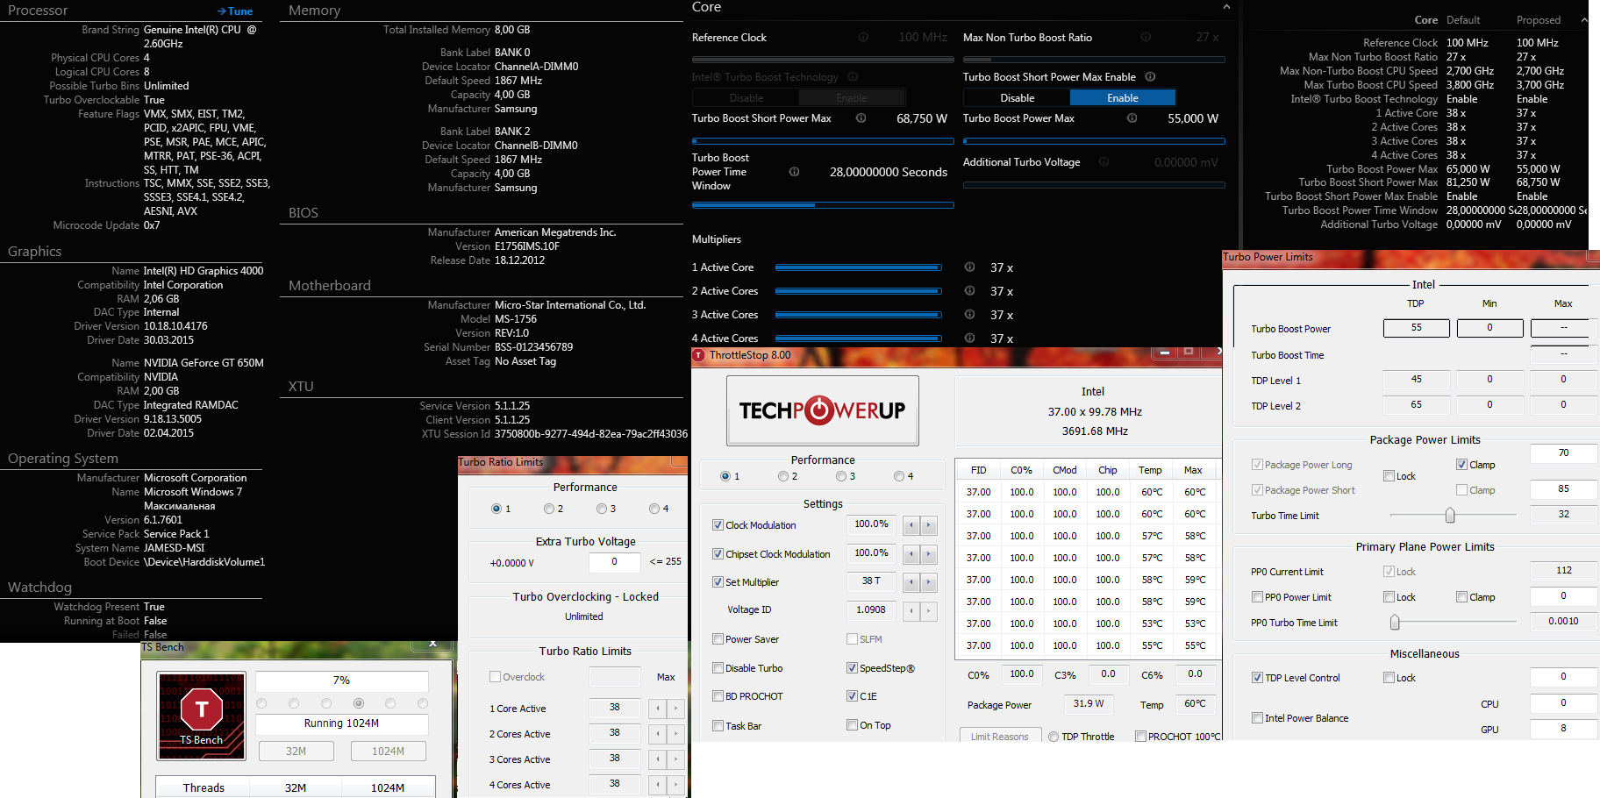This screenshot has width=1600, height=798.
Task: Decrease Chipset Clock Modulation with left arrow
Action: pos(911,554)
